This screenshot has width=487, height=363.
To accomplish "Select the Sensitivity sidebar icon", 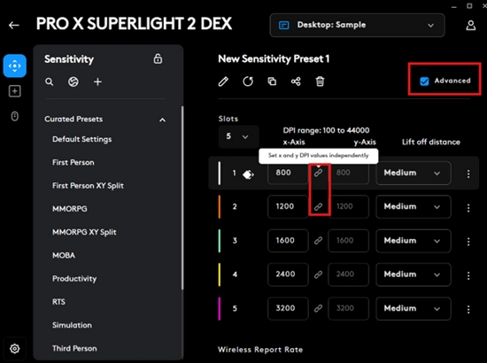I will pyautogui.click(x=14, y=66).
